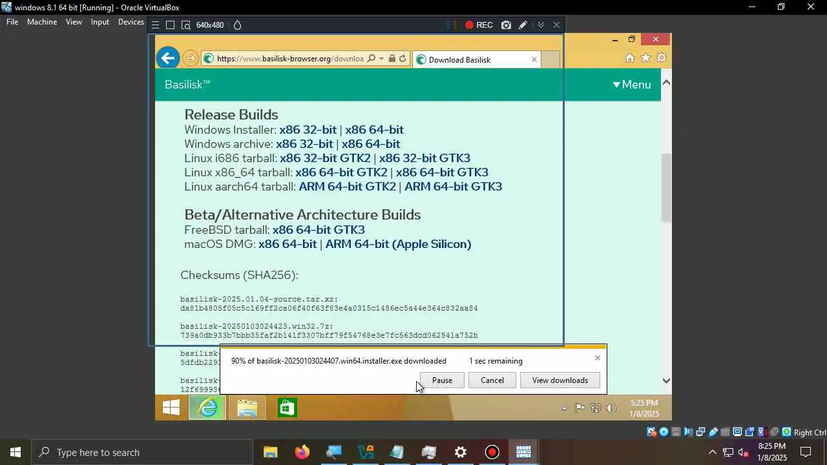Select full-screen region icon in recorder bar
Viewport: 827px width, 465px height.
(171, 25)
